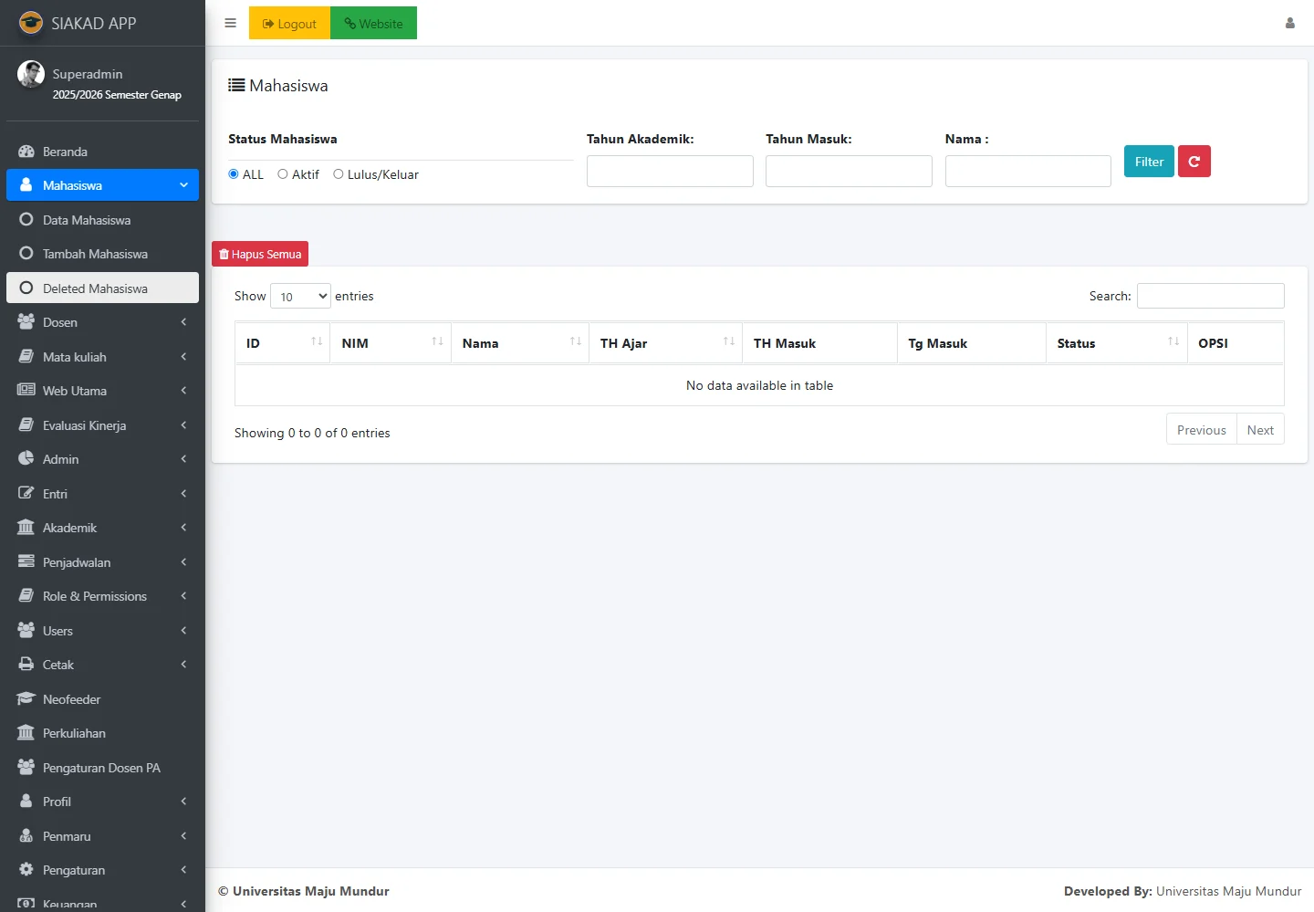The height and width of the screenshot is (912, 1314).
Task: Click the hamburger sidebar toggle icon
Action: 230,23
